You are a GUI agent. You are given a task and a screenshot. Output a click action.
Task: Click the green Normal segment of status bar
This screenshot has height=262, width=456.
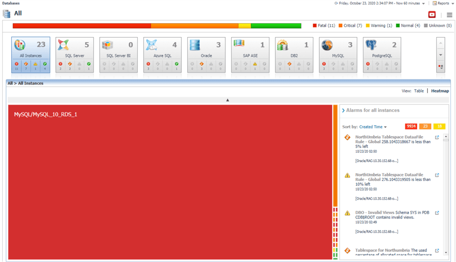click(276, 26)
